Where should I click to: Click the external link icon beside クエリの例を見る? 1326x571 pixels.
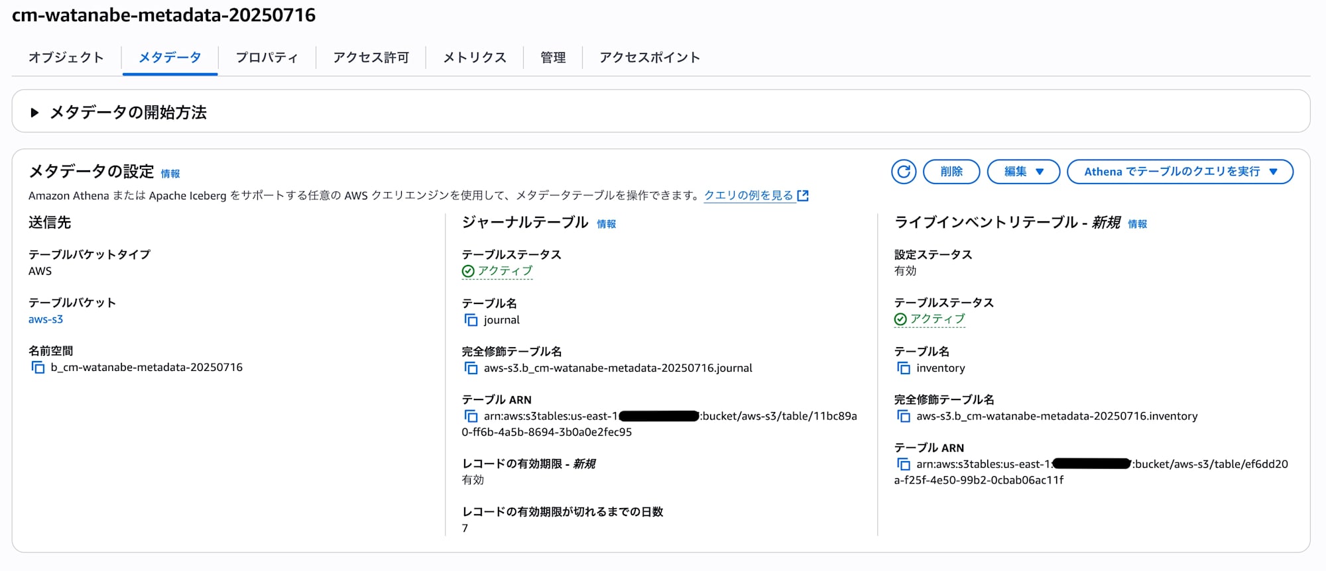coord(803,195)
